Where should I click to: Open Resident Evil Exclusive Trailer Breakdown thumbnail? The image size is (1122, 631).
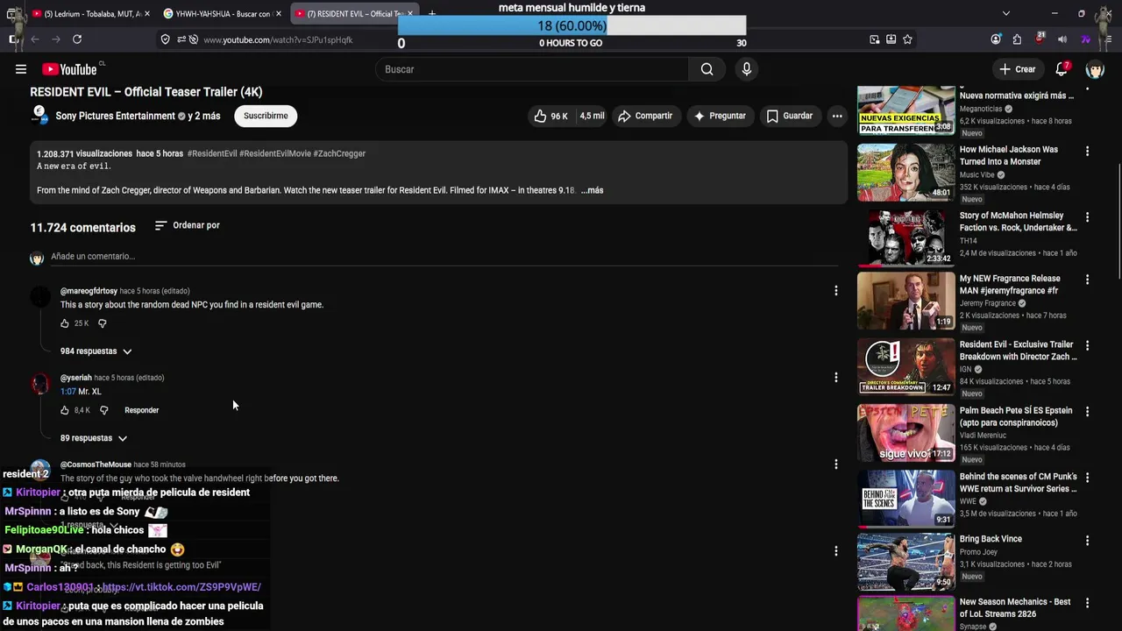click(905, 366)
